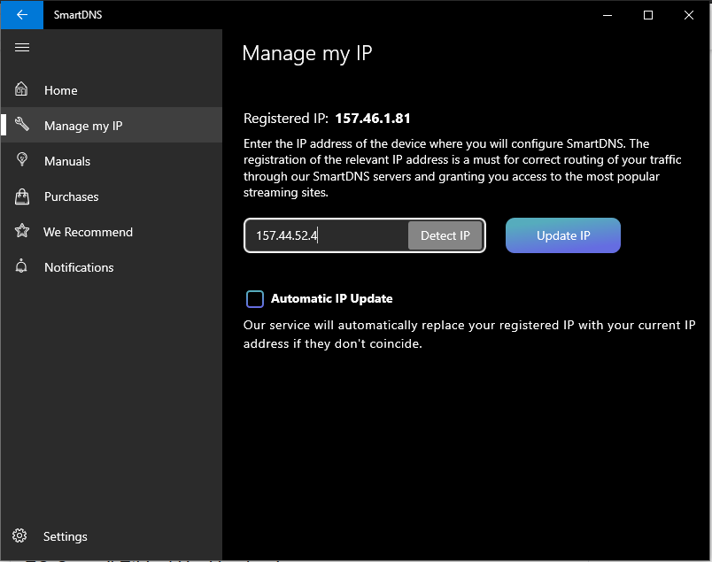The width and height of the screenshot is (712, 562).
Task: Select Manage my IP in sidebar
Action: point(112,126)
